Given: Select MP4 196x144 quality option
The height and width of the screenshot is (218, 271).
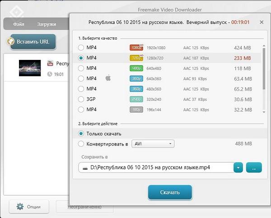Looking at the screenshot, I should coord(81,109).
